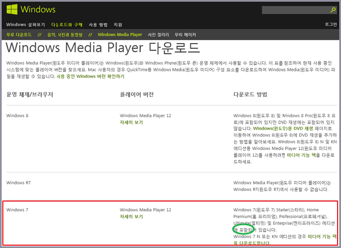Go to 음악, 사진과 동영상 breadcrumb
The width and height of the screenshot is (341, 248).
pyautogui.click(x=65, y=35)
